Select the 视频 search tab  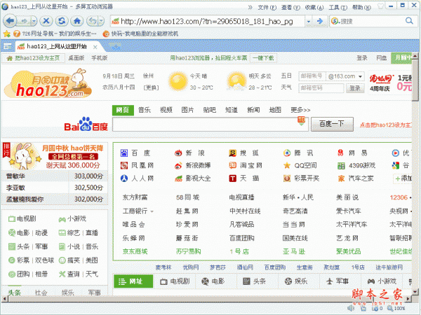pos(166,110)
